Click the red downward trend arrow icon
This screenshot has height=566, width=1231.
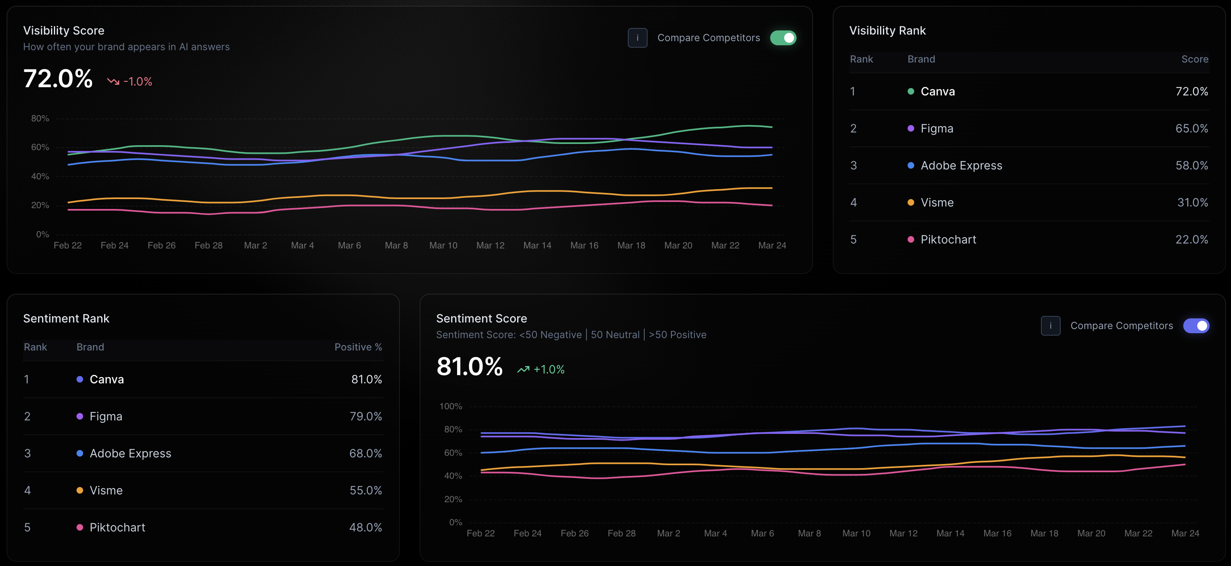click(113, 82)
